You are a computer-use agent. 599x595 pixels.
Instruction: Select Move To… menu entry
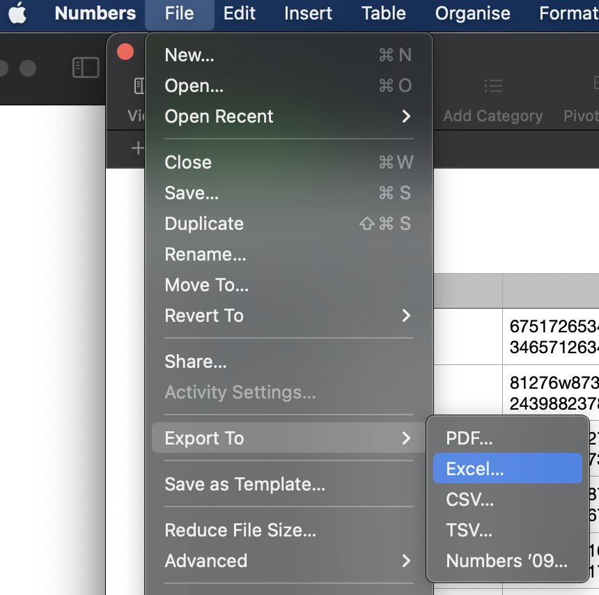(289, 285)
